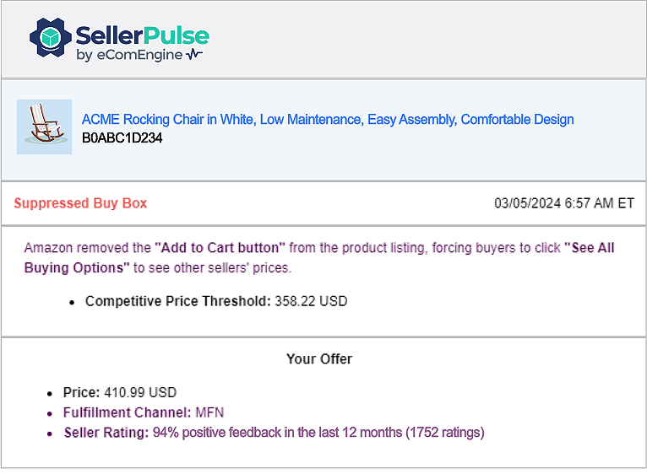647x474 pixels.
Task: Click the Competitive Price Threshold label
Action: pyautogui.click(x=178, y=301)
